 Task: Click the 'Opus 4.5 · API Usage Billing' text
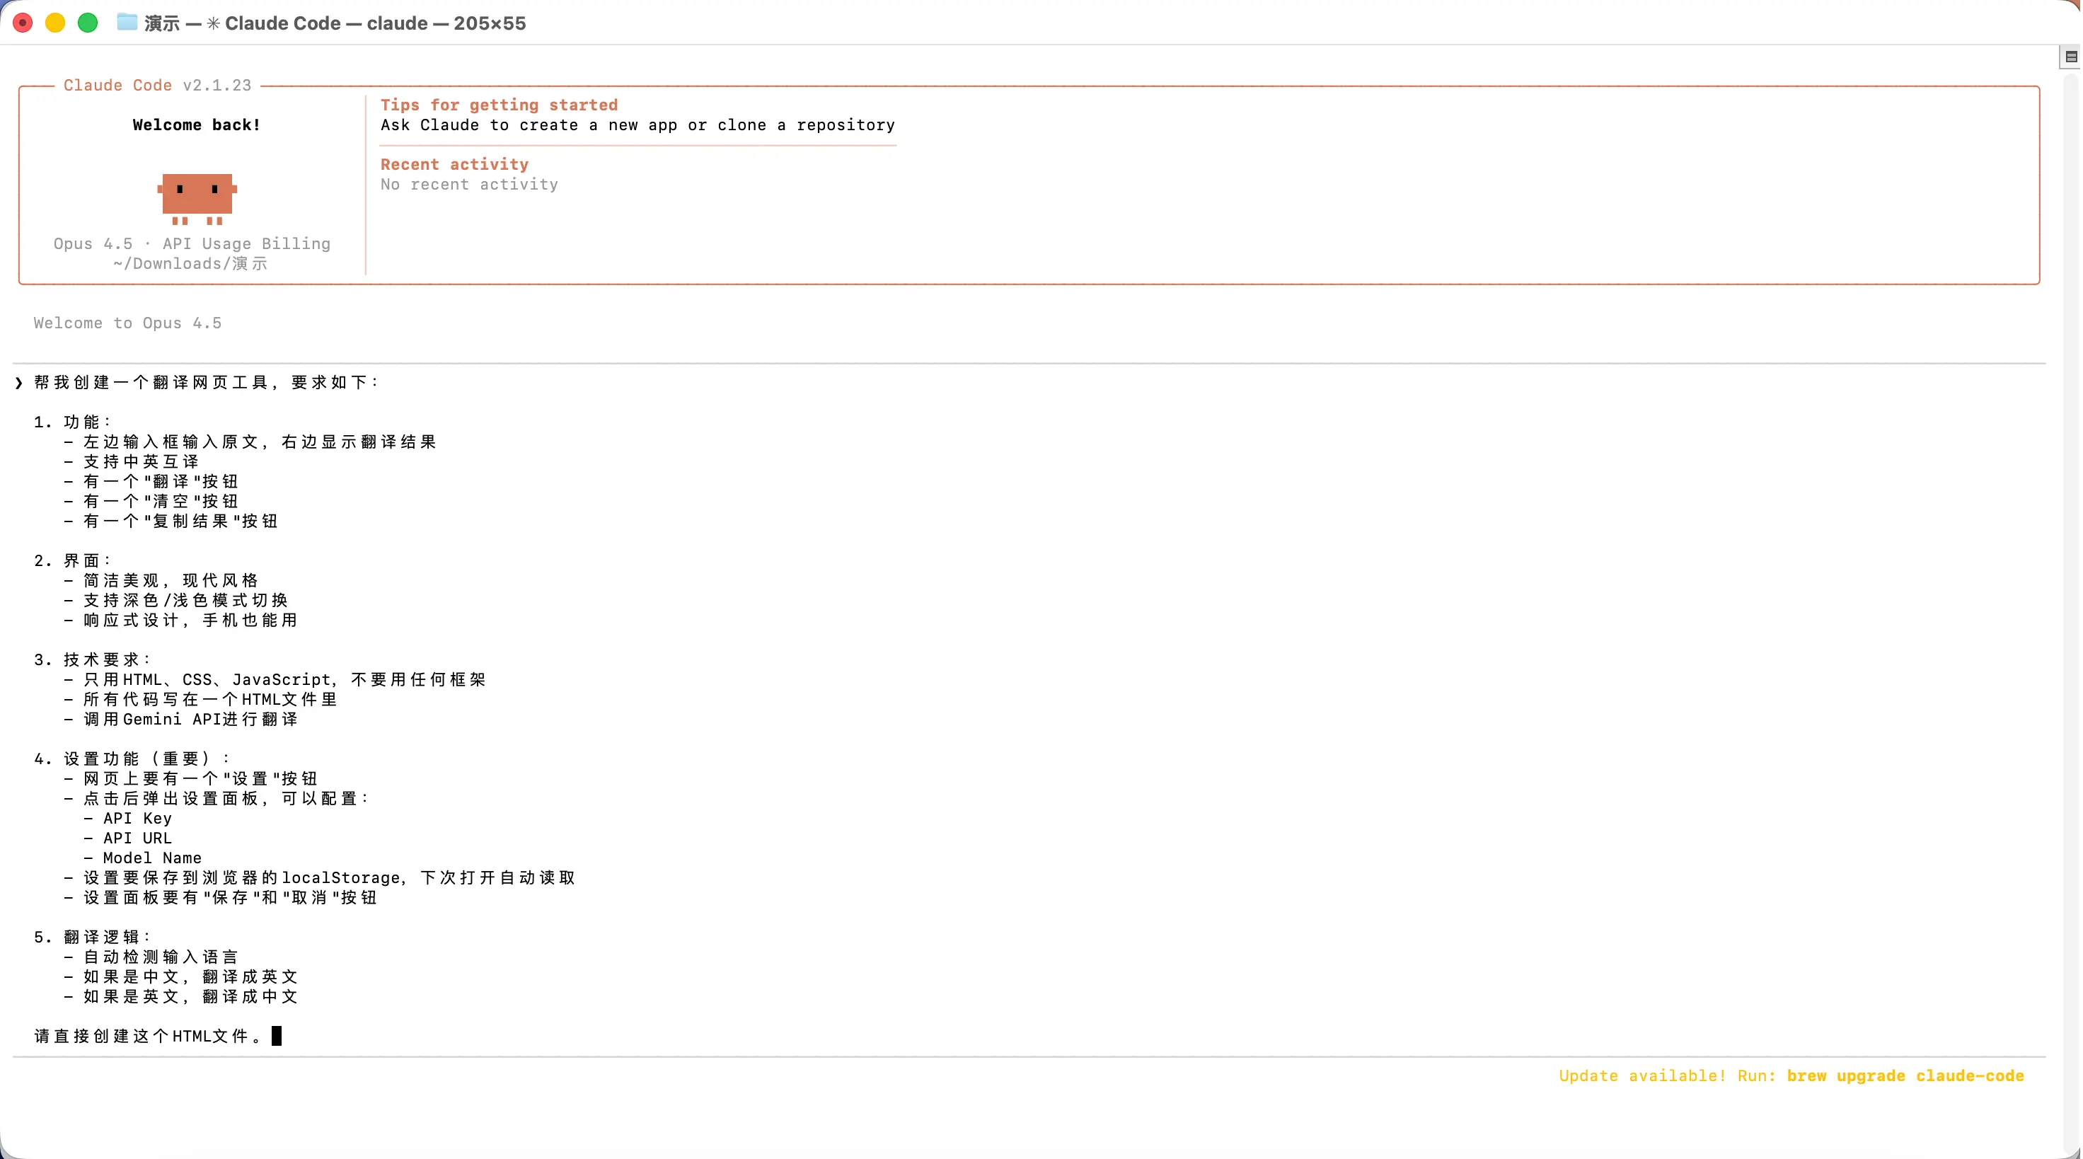(192, 243)
